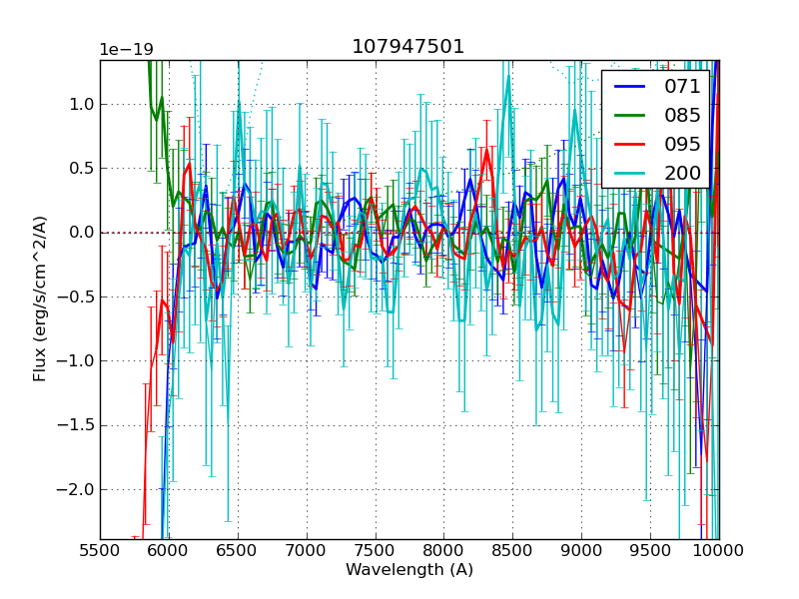
Task: Click the 8500 x-axis tick label
Action: pyautogui.click(x=513, y=550)
